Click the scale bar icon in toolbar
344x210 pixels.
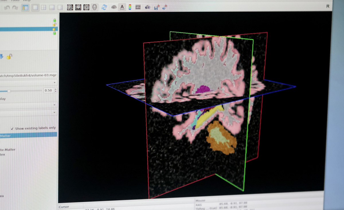[138, 7]
